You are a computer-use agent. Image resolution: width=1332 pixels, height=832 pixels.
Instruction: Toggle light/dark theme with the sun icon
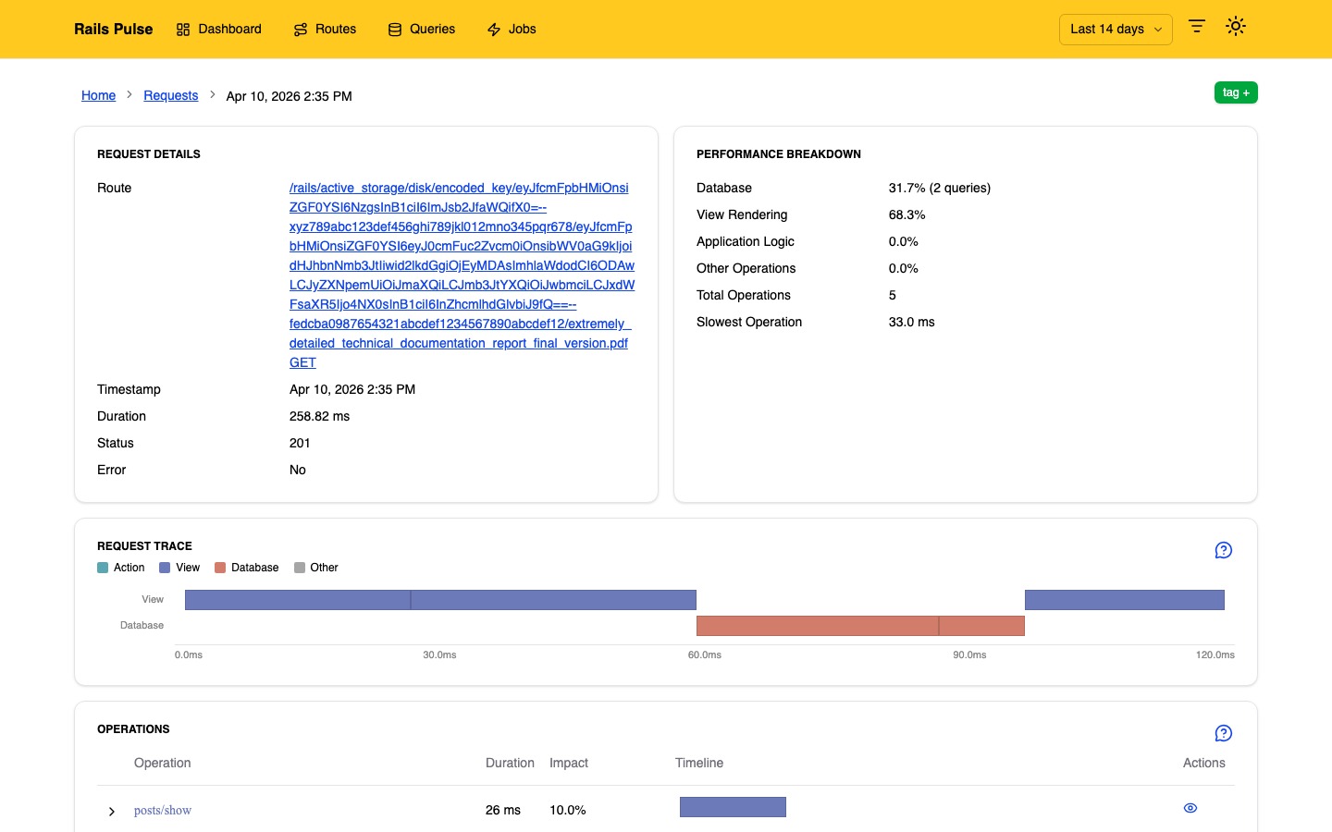click(1236, 26)
